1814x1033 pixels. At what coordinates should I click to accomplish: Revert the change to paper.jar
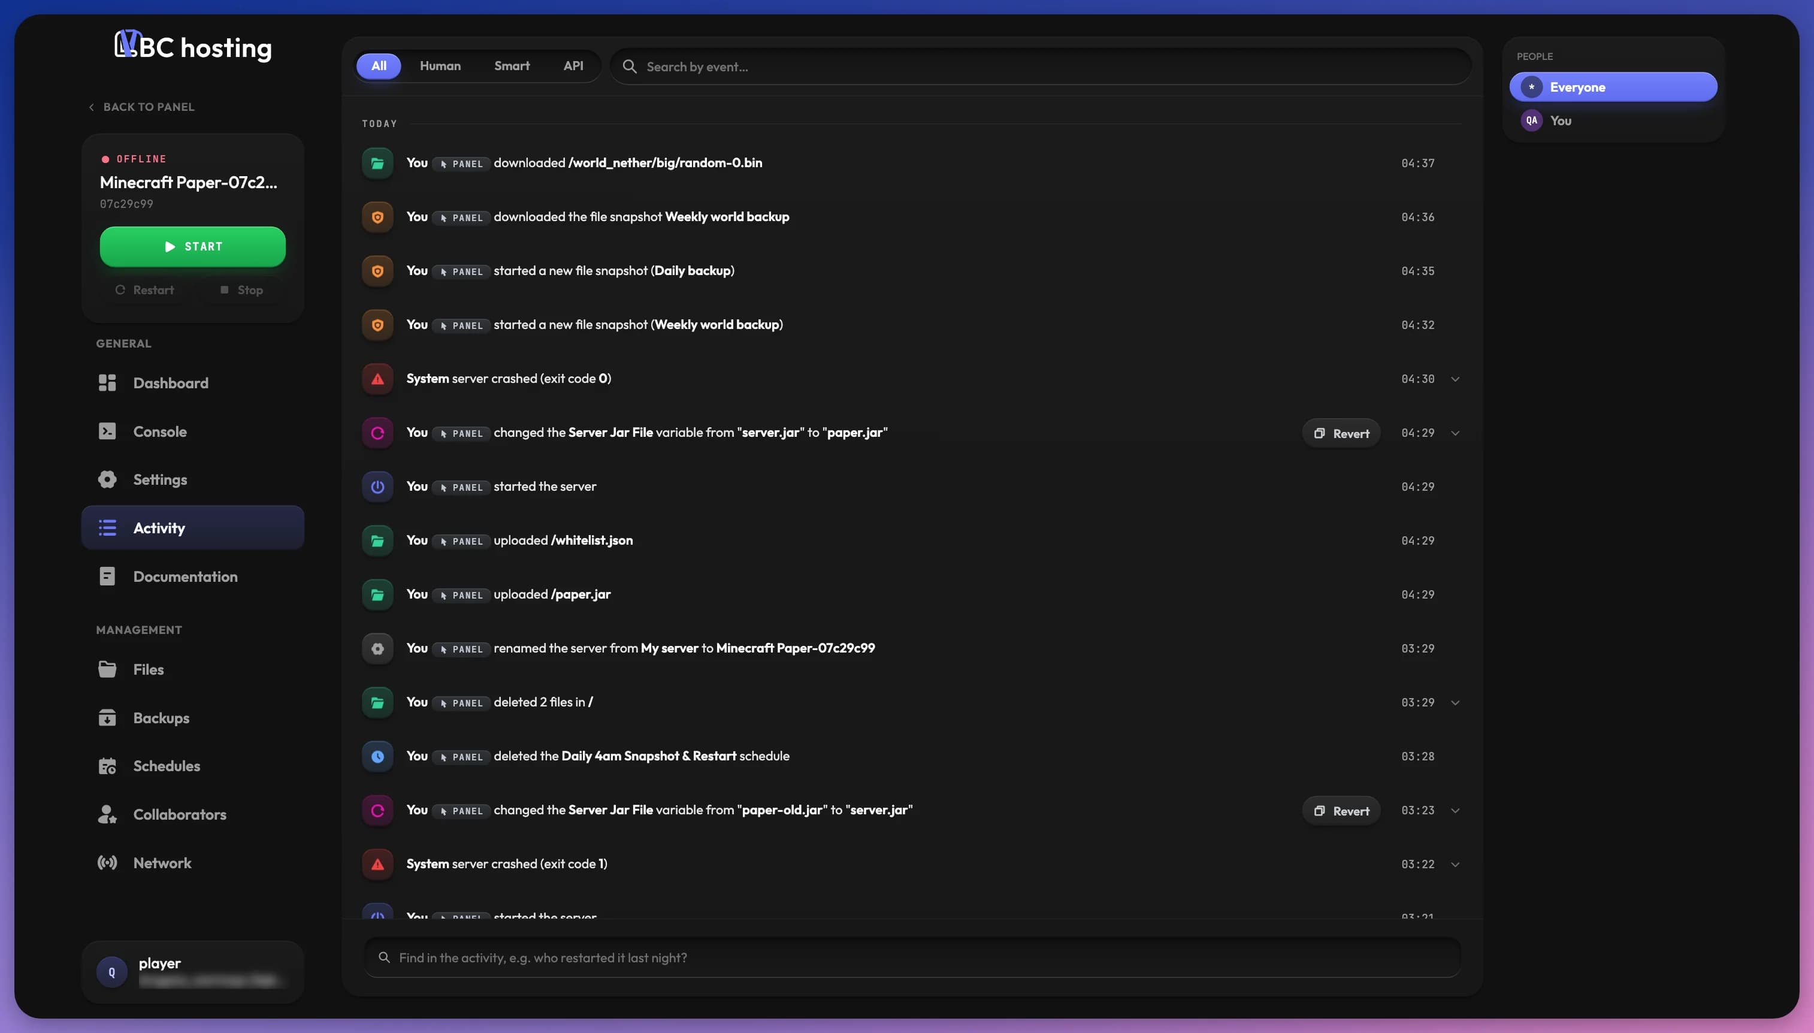point(1341,433)
